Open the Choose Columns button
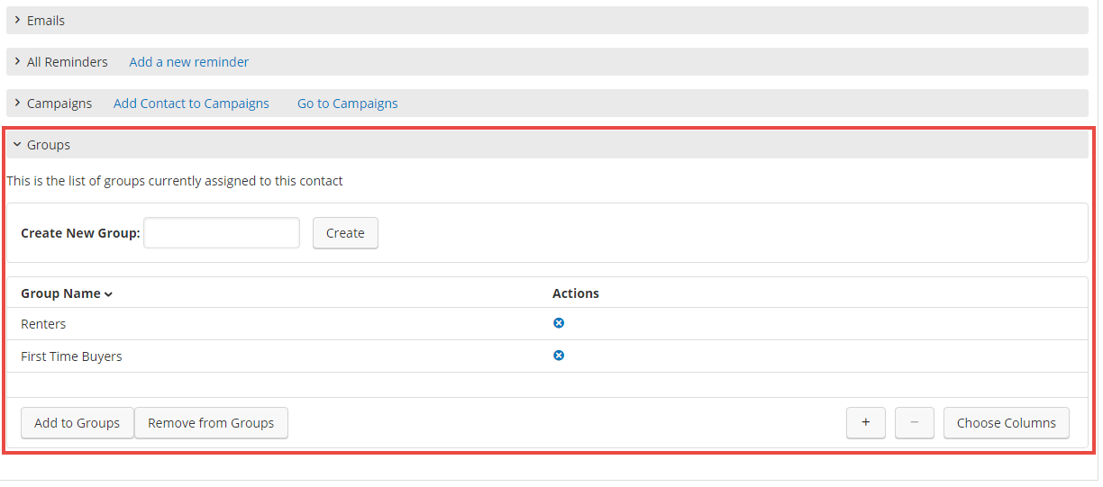1103x487 pixels. 1007,423
